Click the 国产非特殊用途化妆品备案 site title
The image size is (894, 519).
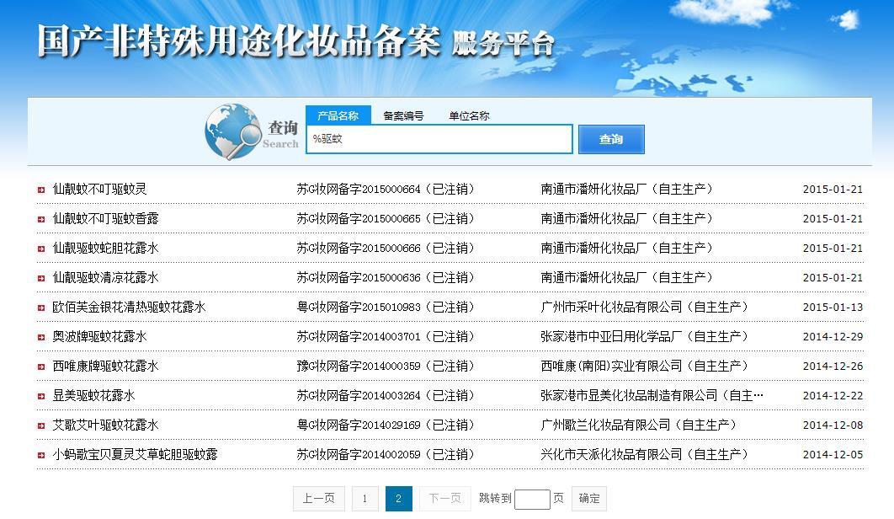pyautogui.click(x=239, y=41)
